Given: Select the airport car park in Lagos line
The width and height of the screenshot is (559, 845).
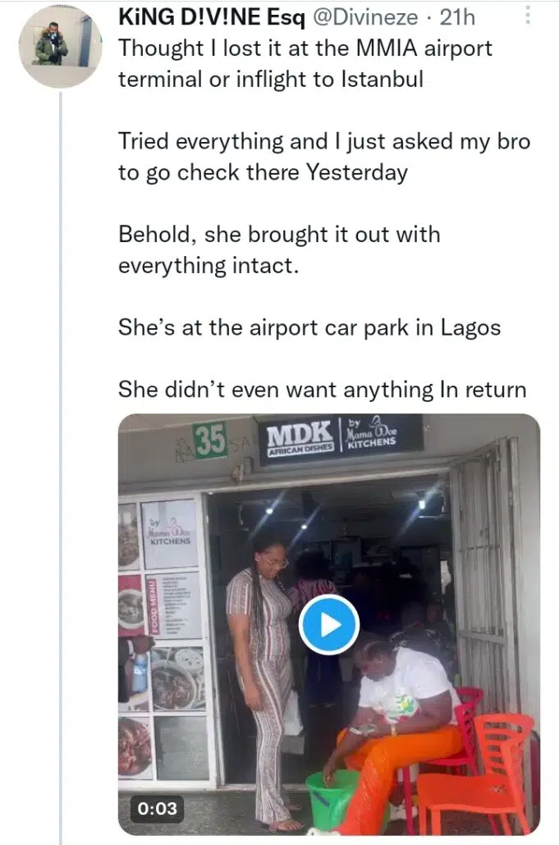Looking at the screenshot, I should (x=309, y=327).
